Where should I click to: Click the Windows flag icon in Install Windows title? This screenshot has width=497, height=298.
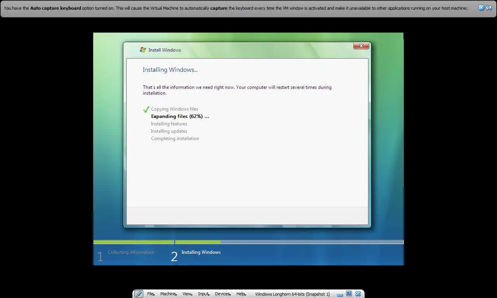pyautogui.click(x=143, y=50)
